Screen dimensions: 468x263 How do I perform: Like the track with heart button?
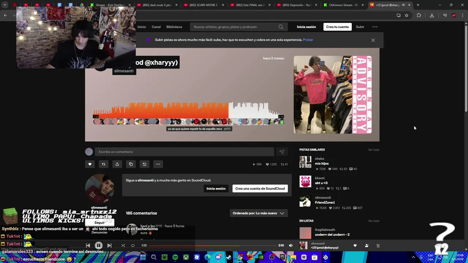point(90,164)
